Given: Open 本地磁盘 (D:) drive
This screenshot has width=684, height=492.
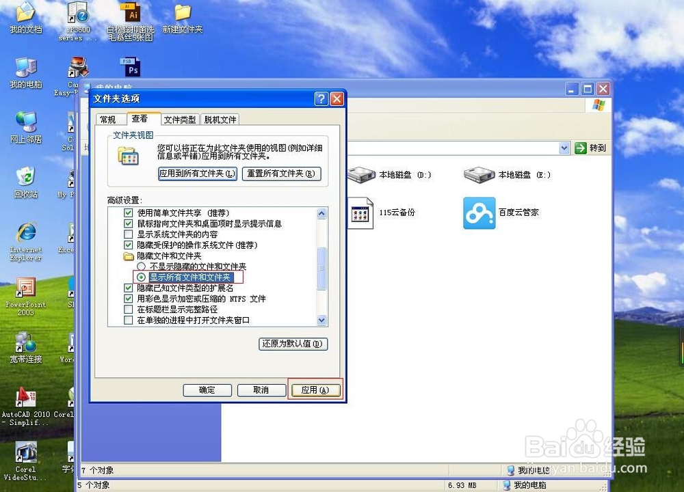Looking at the screenshot, I should click(360, 174).
